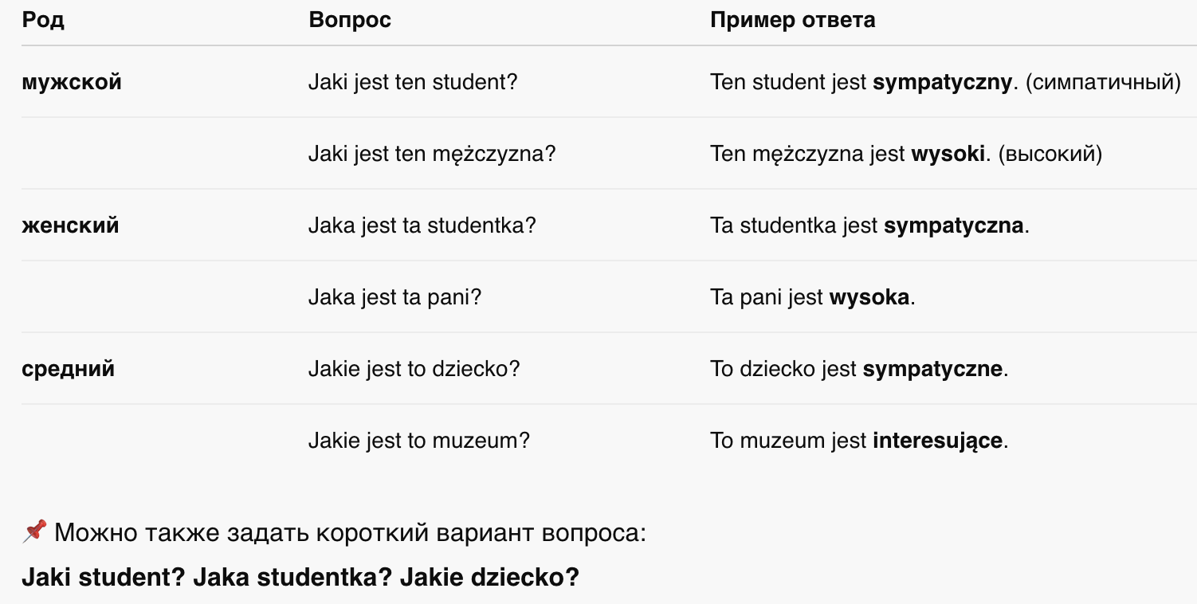
Task: Click the question Jaki jest ten student?
Action: 413,82
